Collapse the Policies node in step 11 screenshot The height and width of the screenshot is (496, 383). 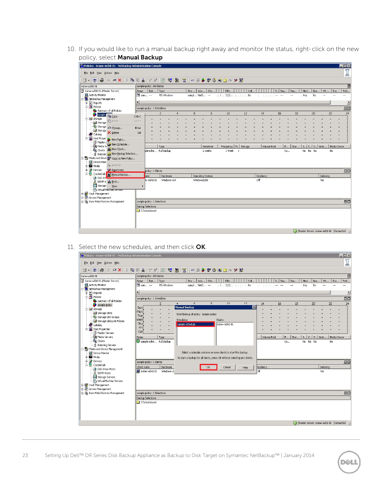point(86,297)
